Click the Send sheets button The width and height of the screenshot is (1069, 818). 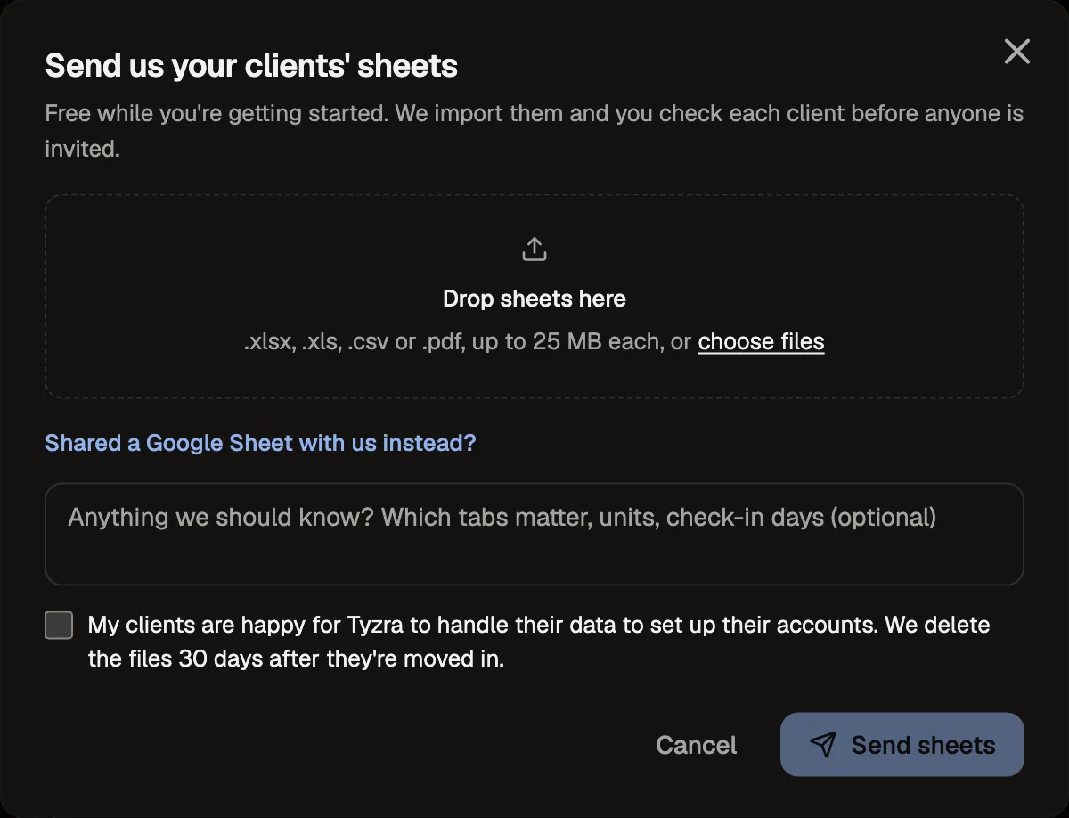tap(902, 744)
